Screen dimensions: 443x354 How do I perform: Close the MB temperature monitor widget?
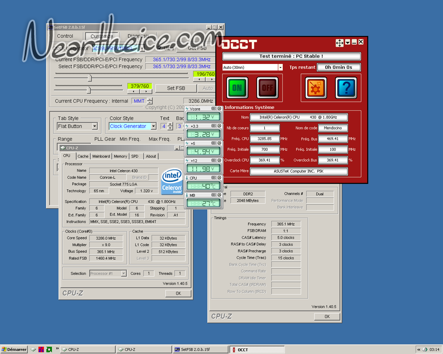pos(219,195)
